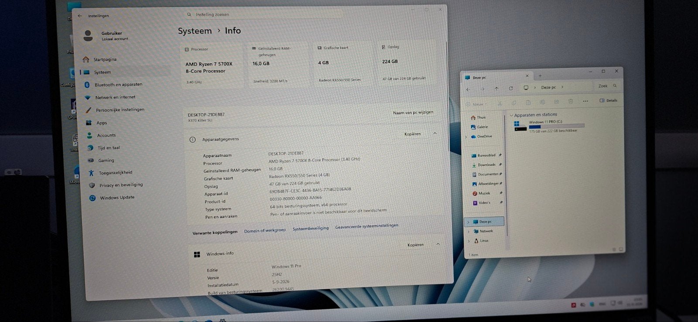Click the Grafische kaart 4 GB card

click(342, 64)
